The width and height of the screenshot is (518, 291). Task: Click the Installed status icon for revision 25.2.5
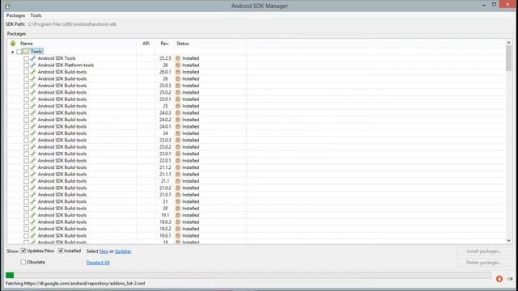178,58
